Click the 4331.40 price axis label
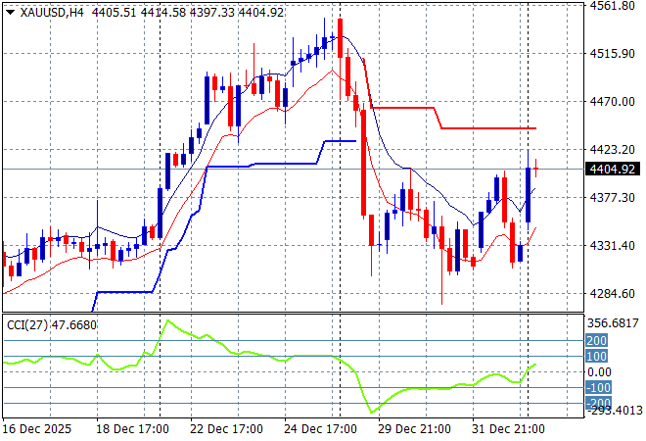 pos(610,245)
